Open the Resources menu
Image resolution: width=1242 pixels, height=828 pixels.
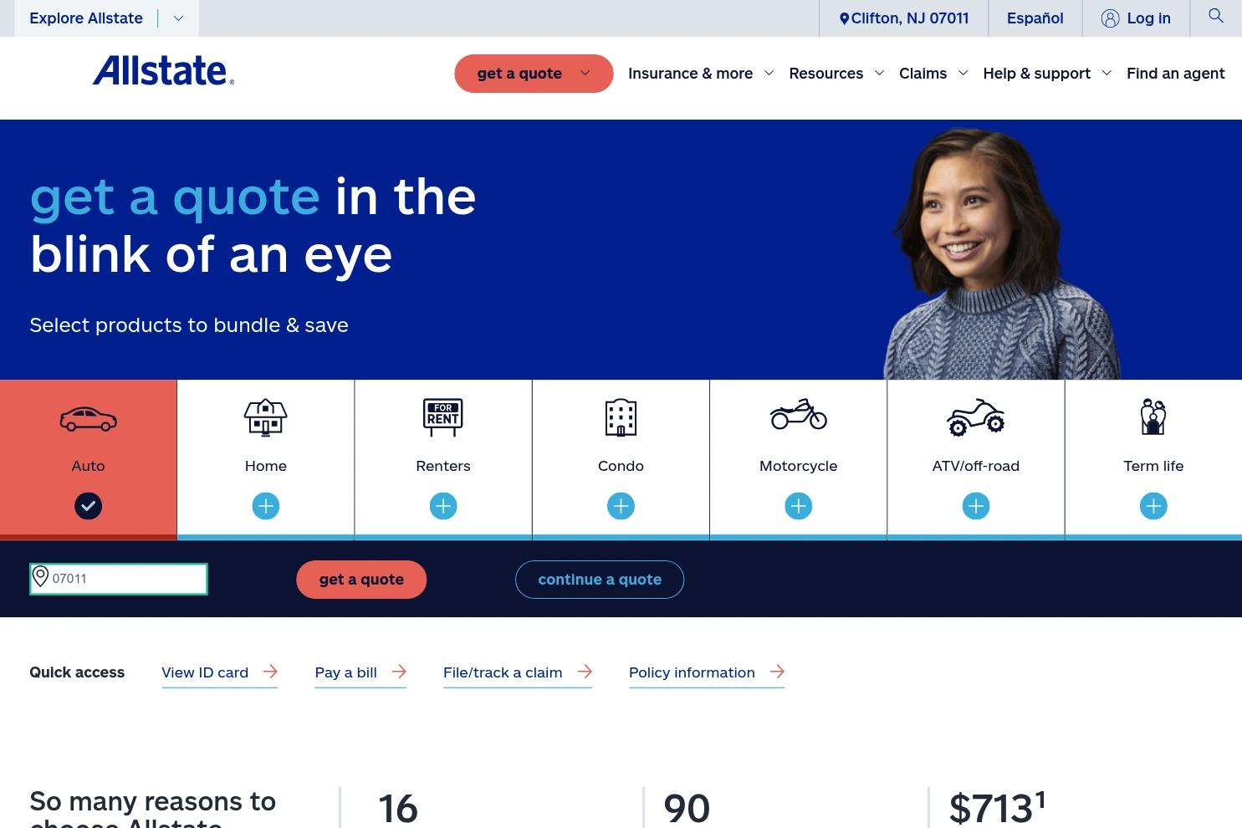[825, 74]
